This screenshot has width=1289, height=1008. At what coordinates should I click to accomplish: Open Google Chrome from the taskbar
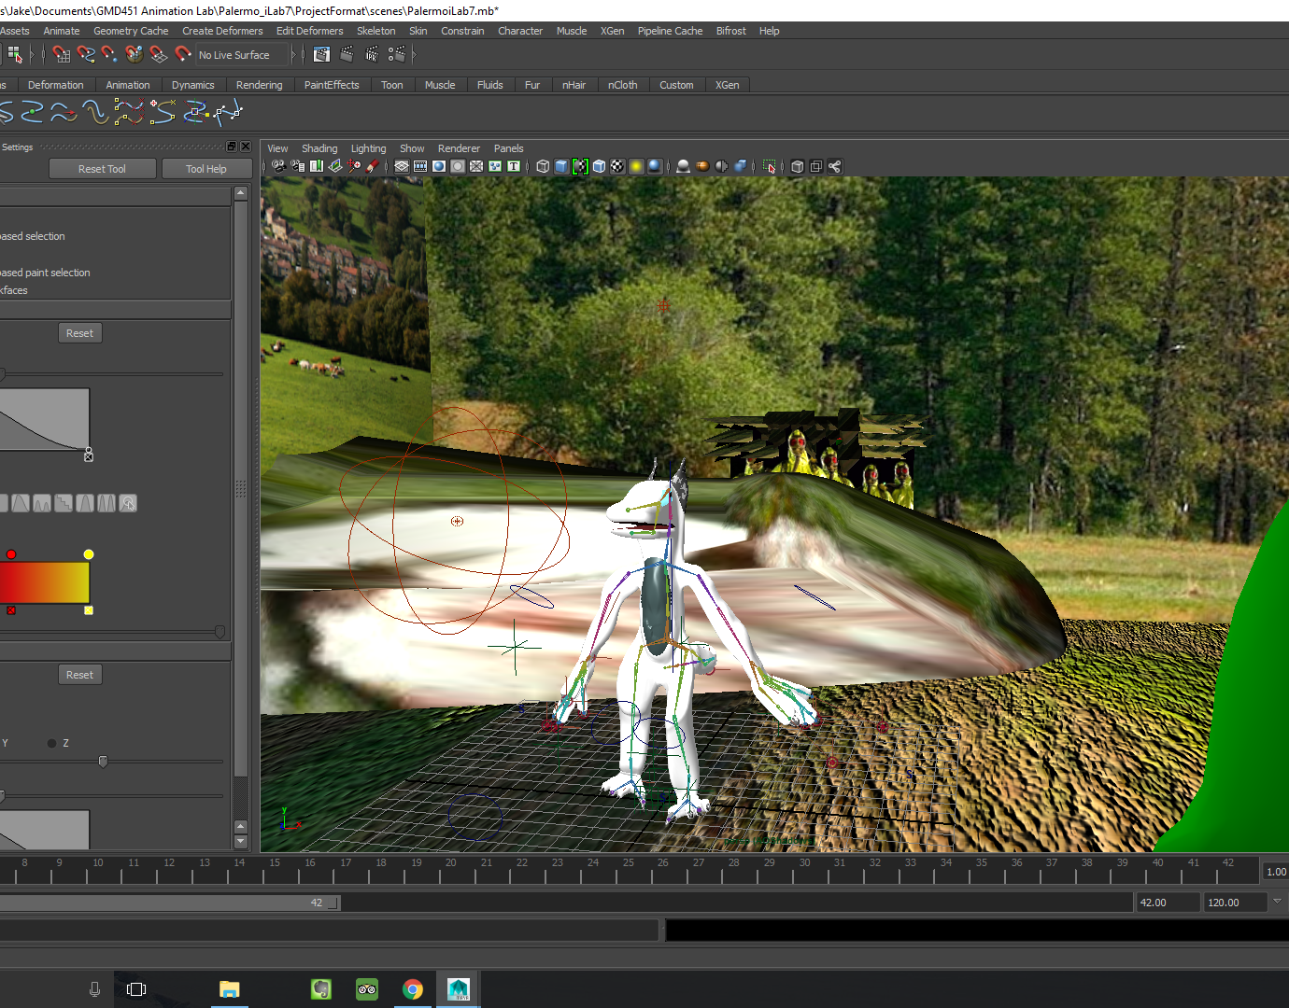tap(413, 989)
